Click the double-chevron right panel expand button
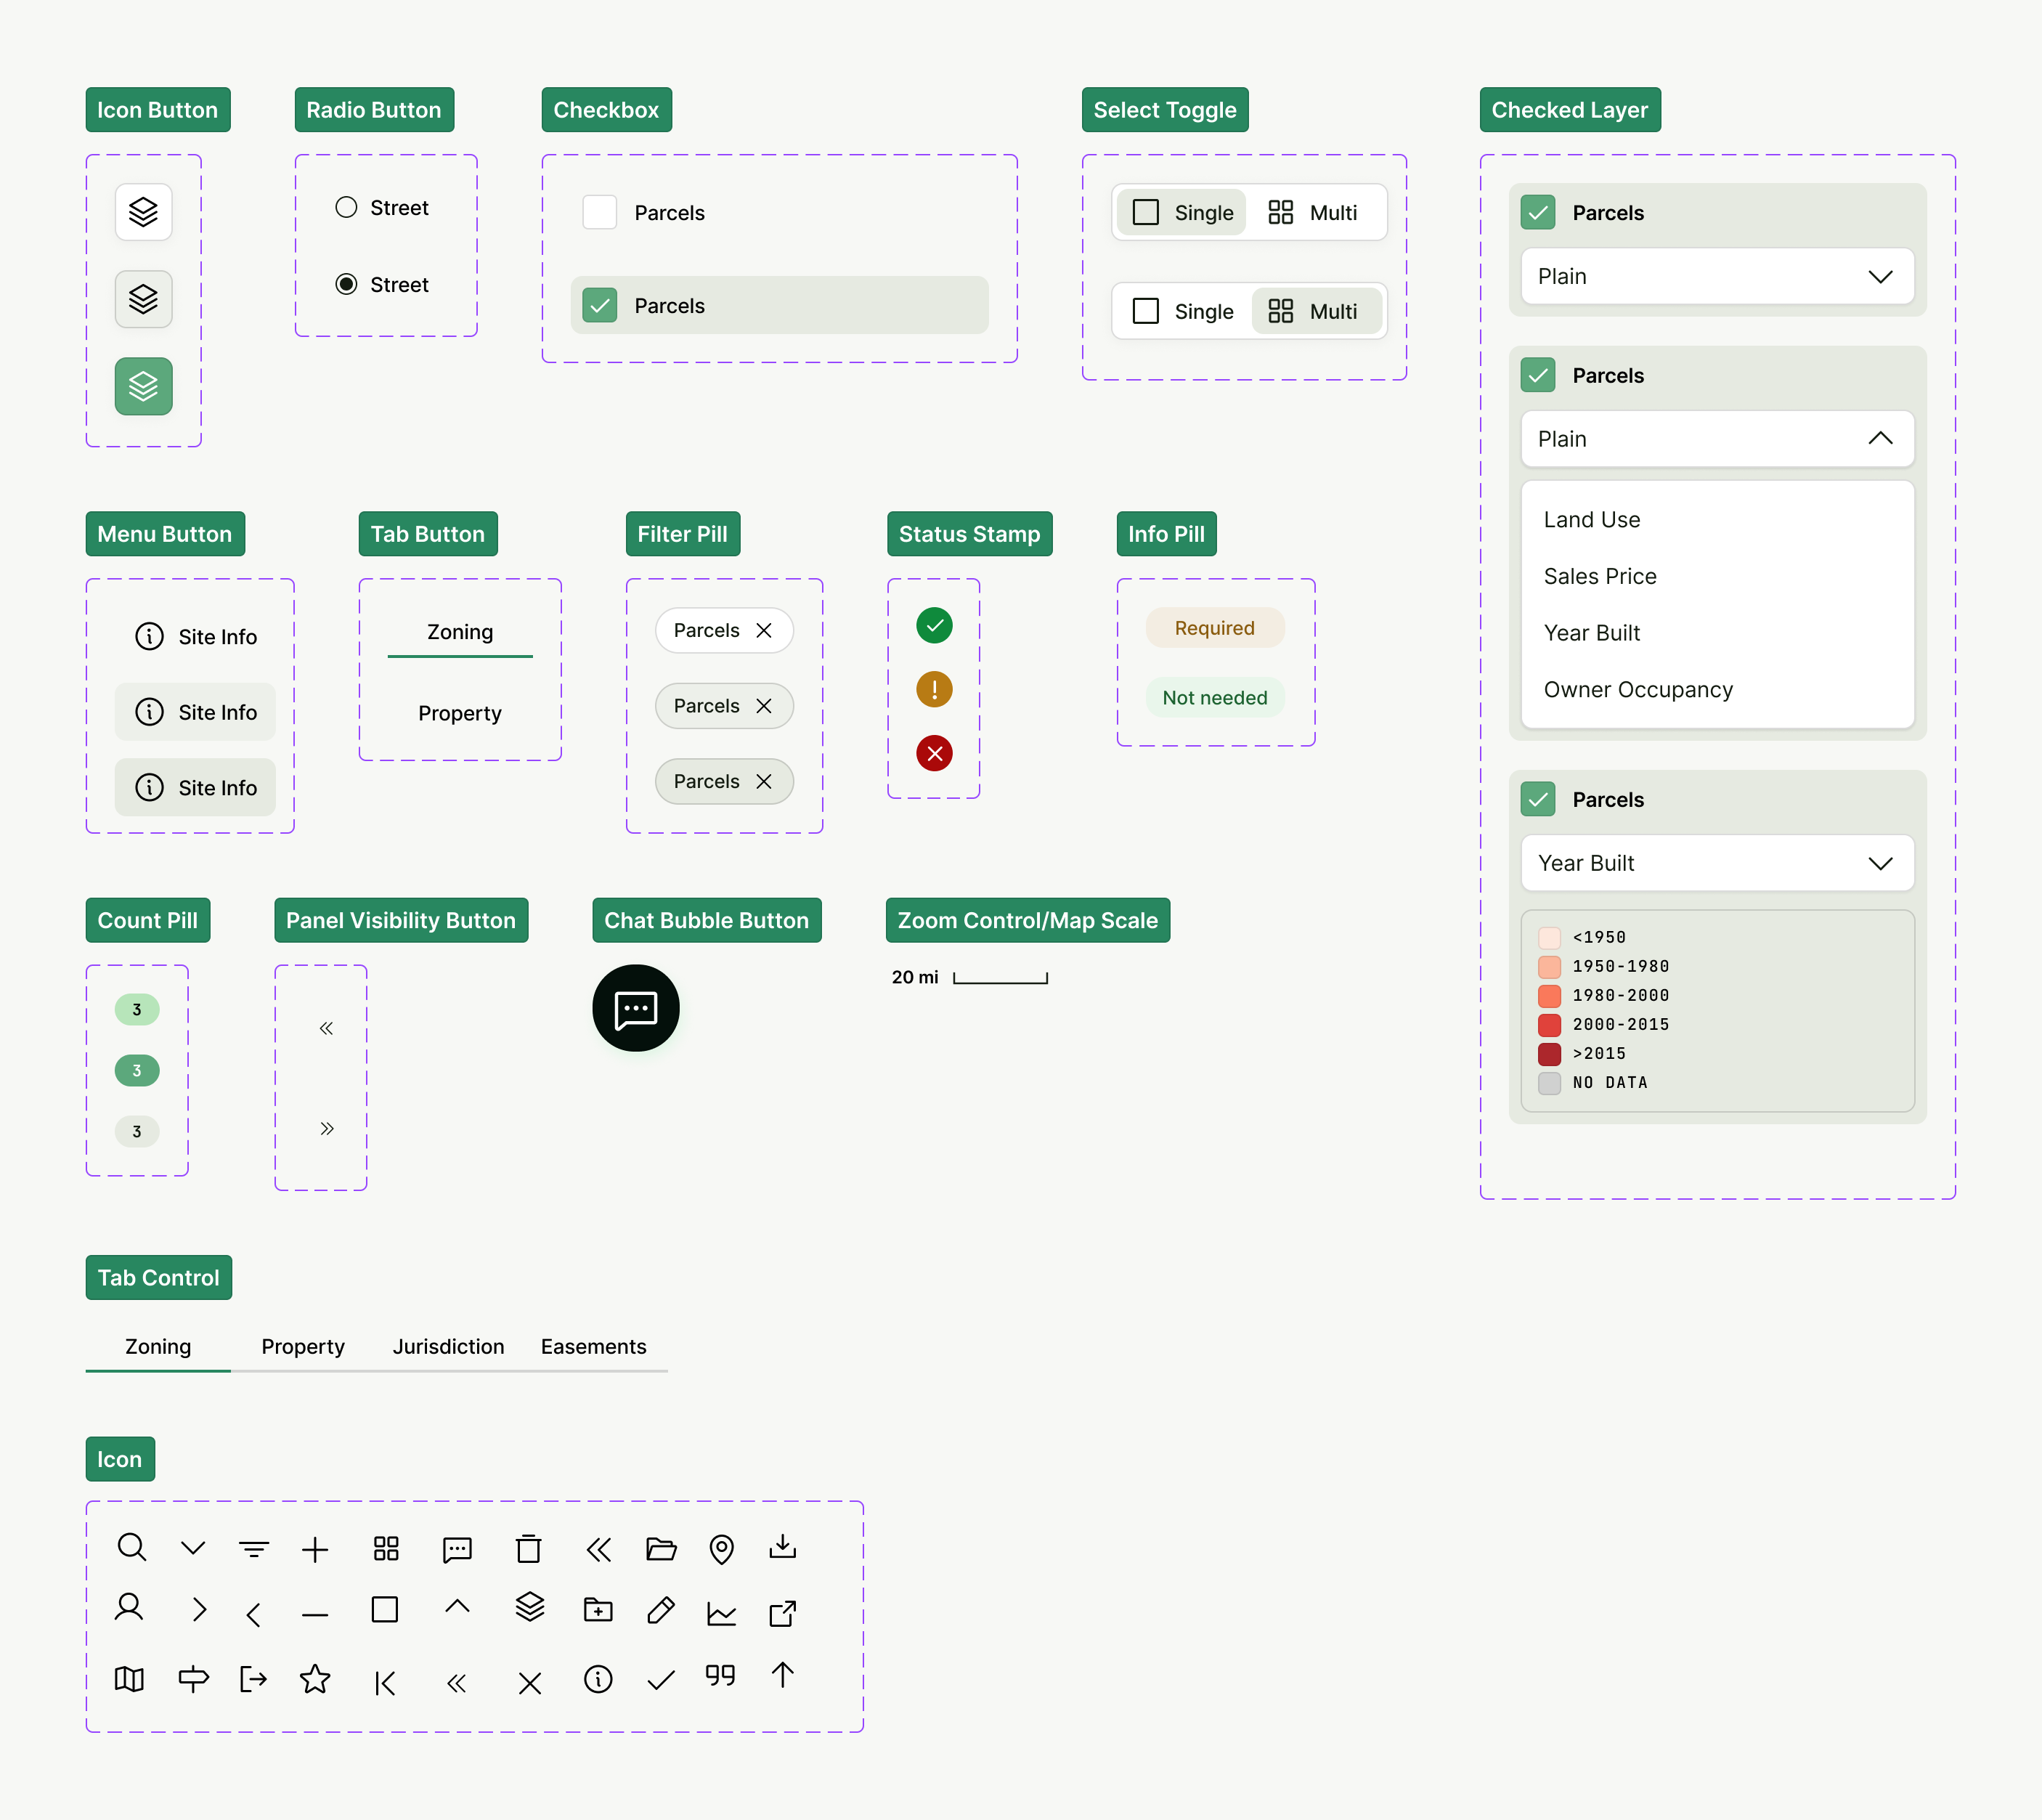 point(326,1128)
